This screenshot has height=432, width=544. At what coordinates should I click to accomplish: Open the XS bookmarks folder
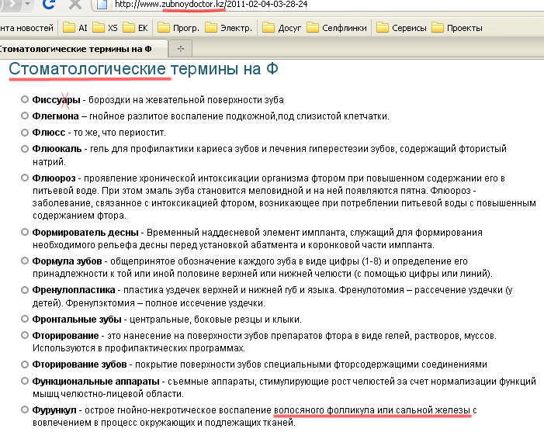point(105,28)
